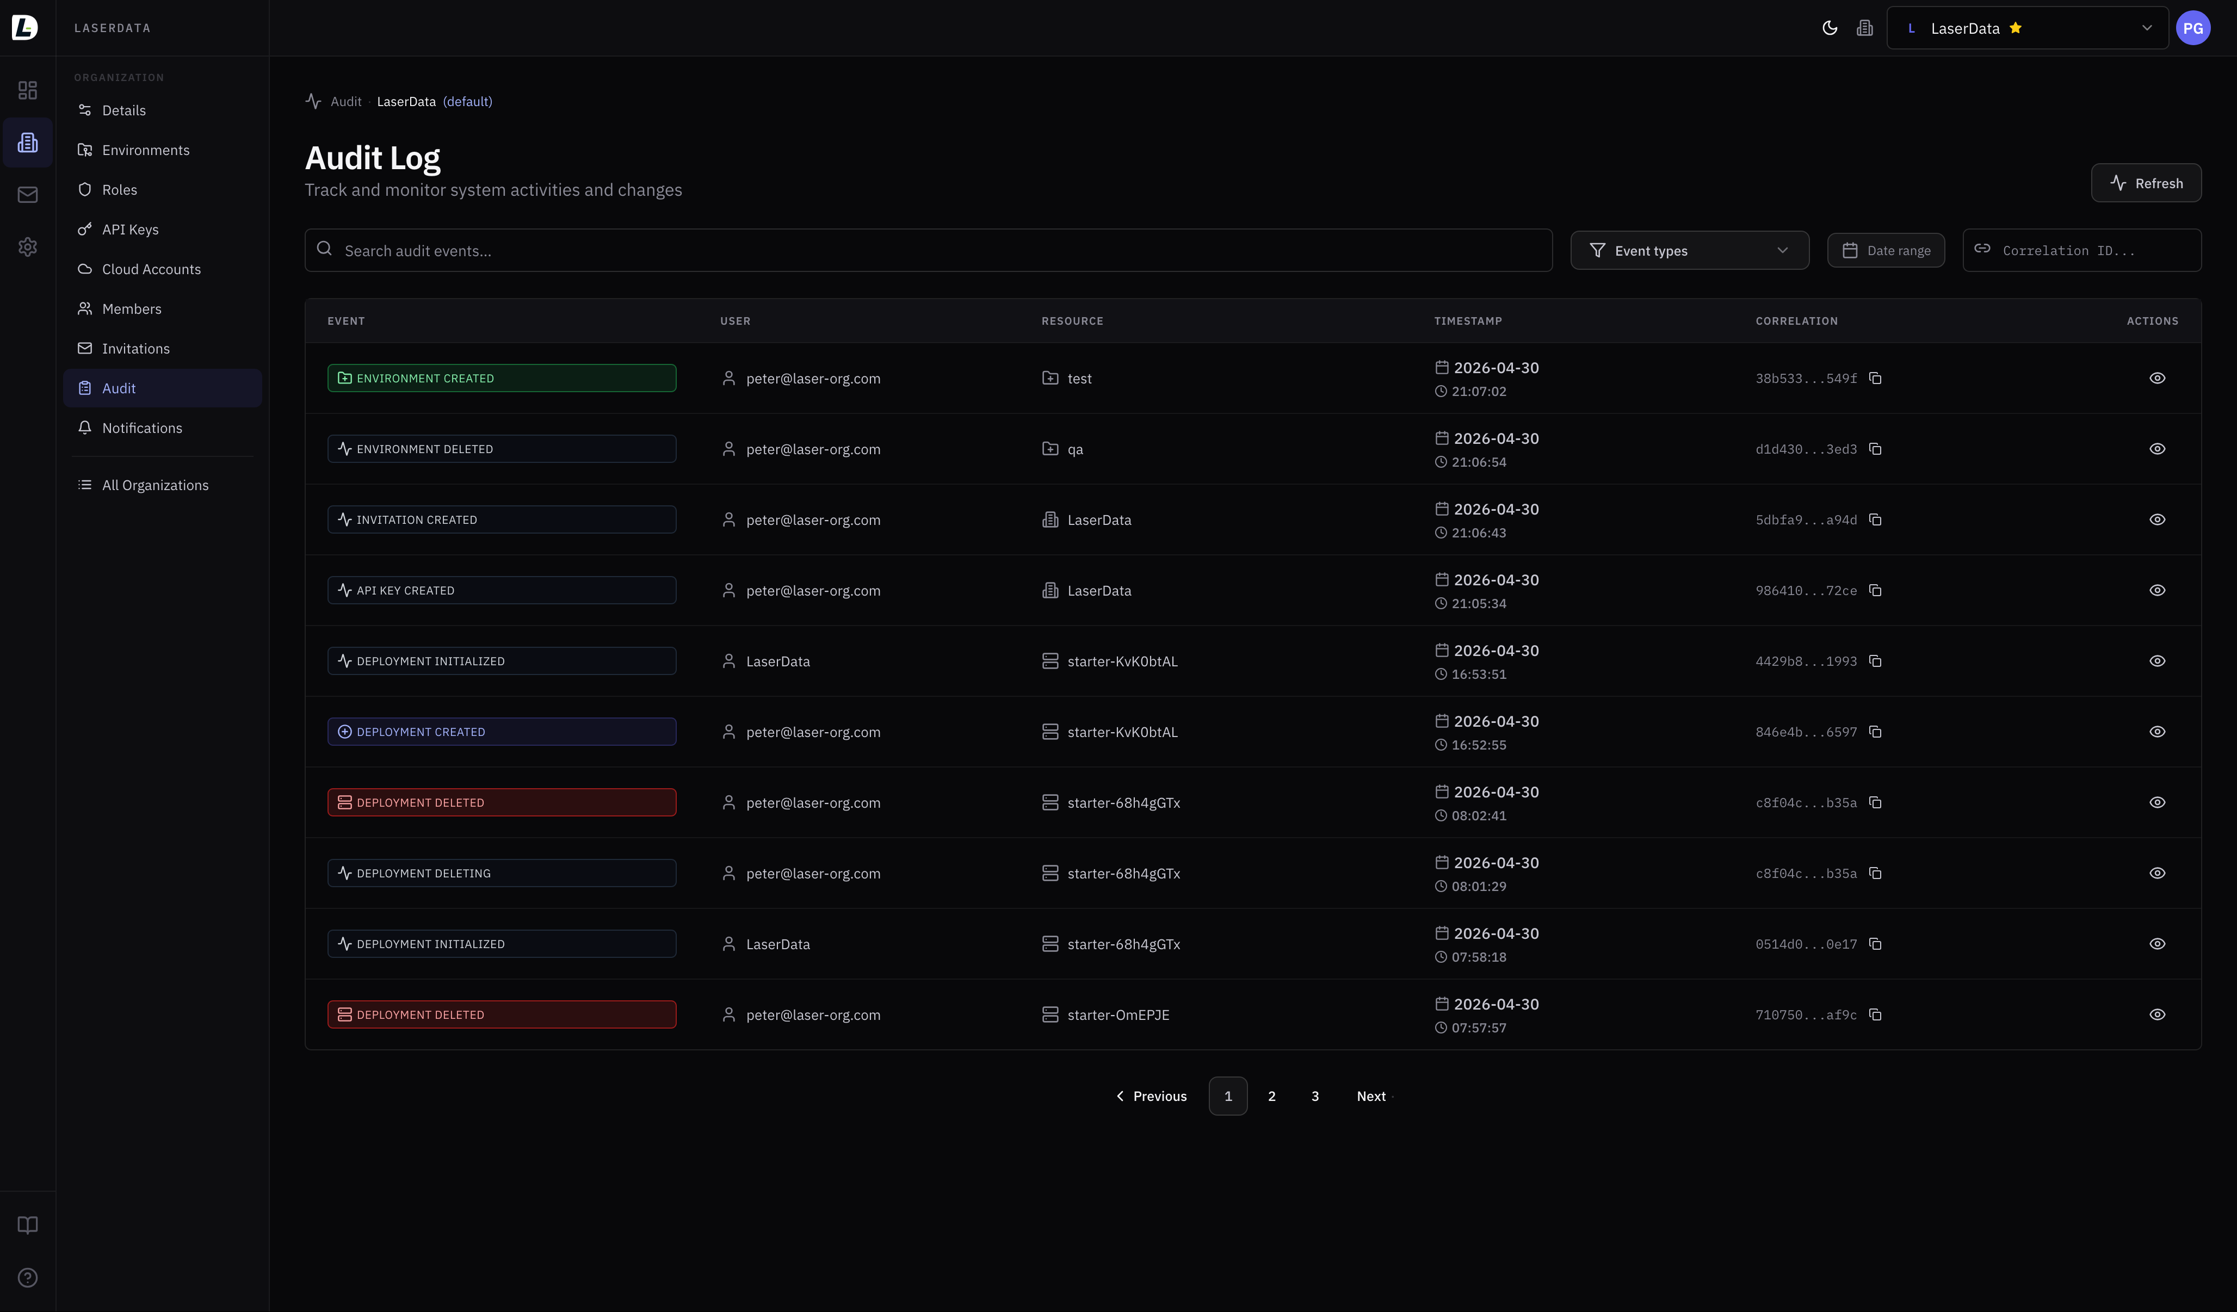This screenshot has width=2237, height=1312.
Task: Copy correlation ID 4429b8...1993
Action: (x=1875, y=660)
